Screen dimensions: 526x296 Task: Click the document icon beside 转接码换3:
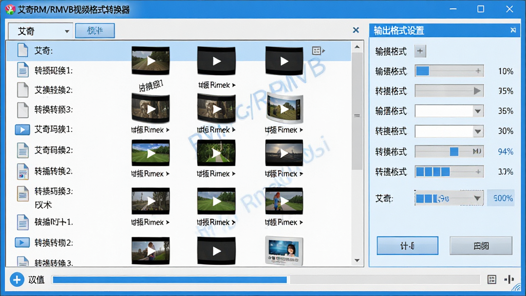click(x=23, y=194)
